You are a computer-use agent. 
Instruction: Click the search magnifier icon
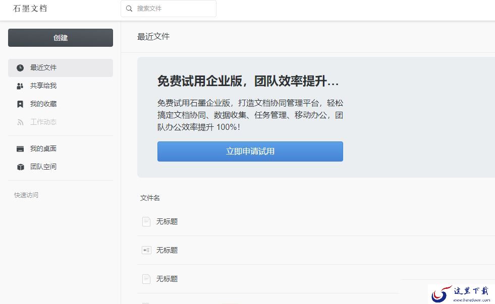click(129, 9)
